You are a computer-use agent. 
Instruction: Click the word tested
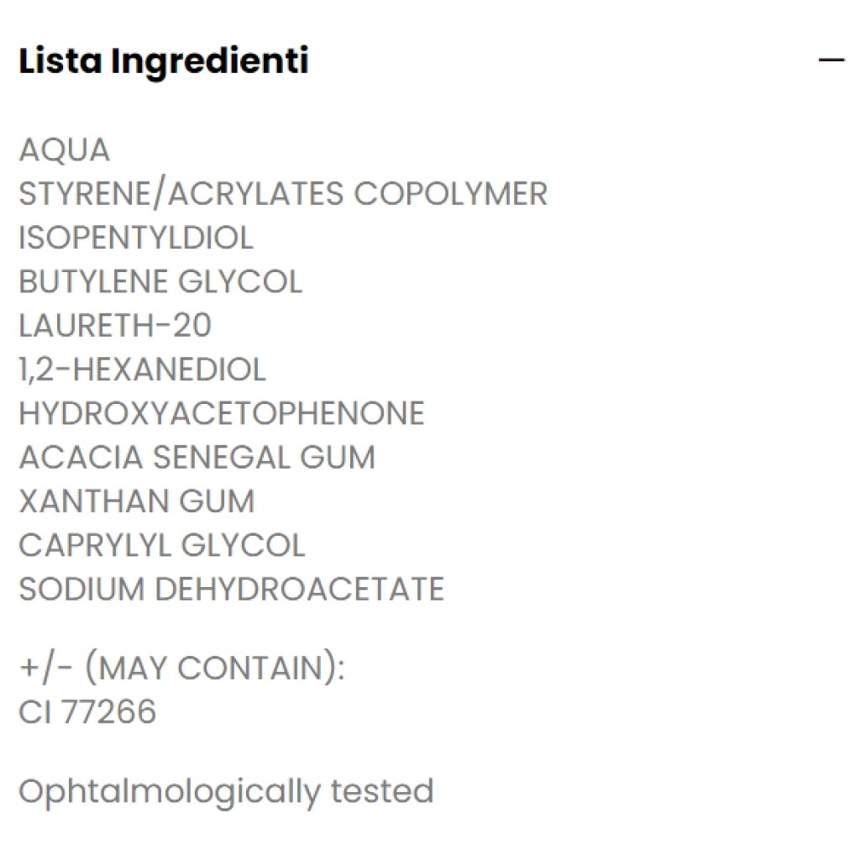click(x=382, y=791)
